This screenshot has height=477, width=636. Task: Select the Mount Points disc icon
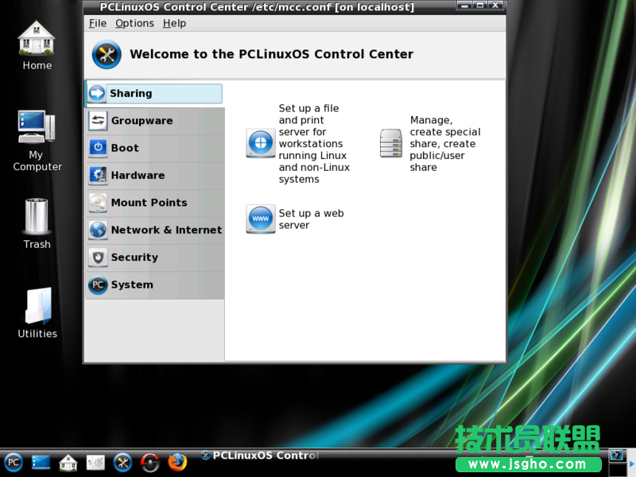click(x=98, y=203)
